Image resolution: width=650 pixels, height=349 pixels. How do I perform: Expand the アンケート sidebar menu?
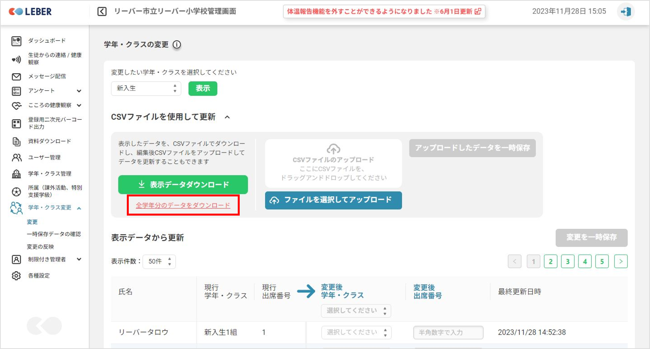tap(79, 91)
